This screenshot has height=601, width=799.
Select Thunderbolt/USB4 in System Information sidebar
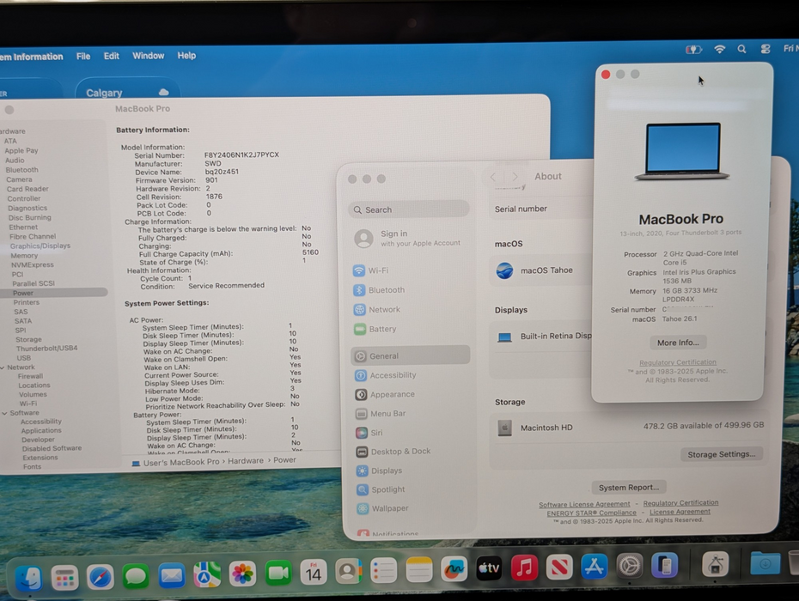tap(47, 349)
